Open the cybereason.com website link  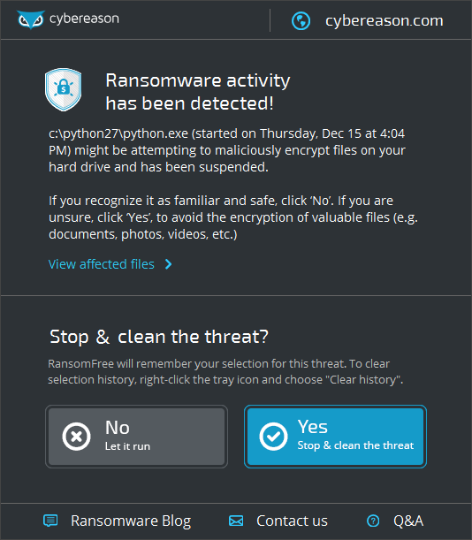pos(384,21)
